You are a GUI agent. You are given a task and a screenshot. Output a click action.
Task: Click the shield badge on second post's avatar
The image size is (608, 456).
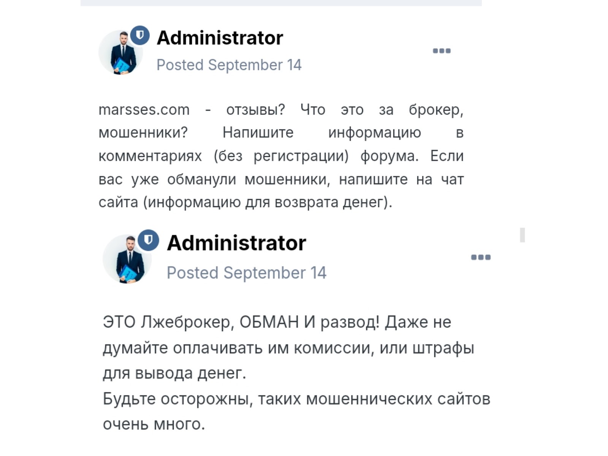point(148,240)
